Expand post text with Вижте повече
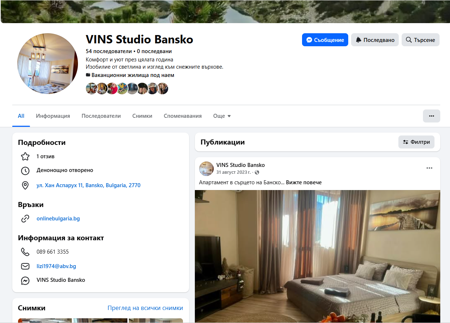Image resolution: width=450 pixels, height=323 pixels. coord(304,182)
